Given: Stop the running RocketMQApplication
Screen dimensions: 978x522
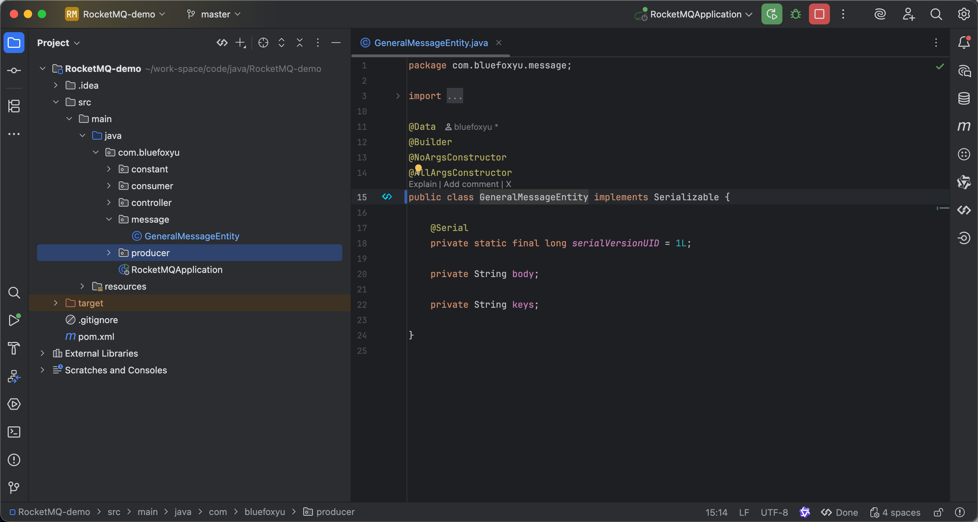Looking at the screenshot, I should pos(819,14).
